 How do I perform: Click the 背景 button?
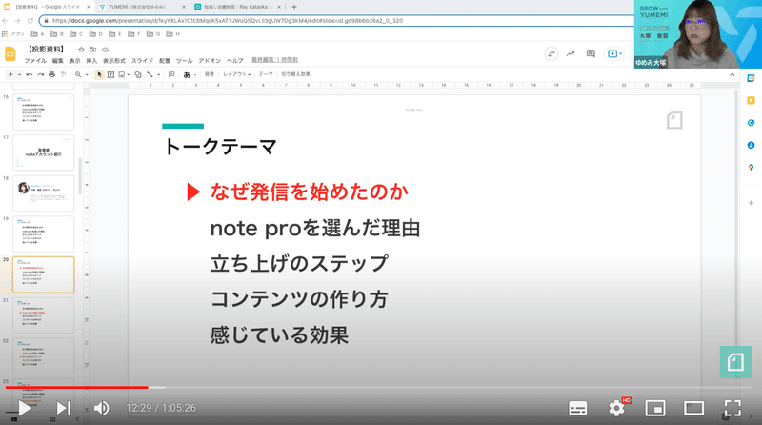point(209,74)
